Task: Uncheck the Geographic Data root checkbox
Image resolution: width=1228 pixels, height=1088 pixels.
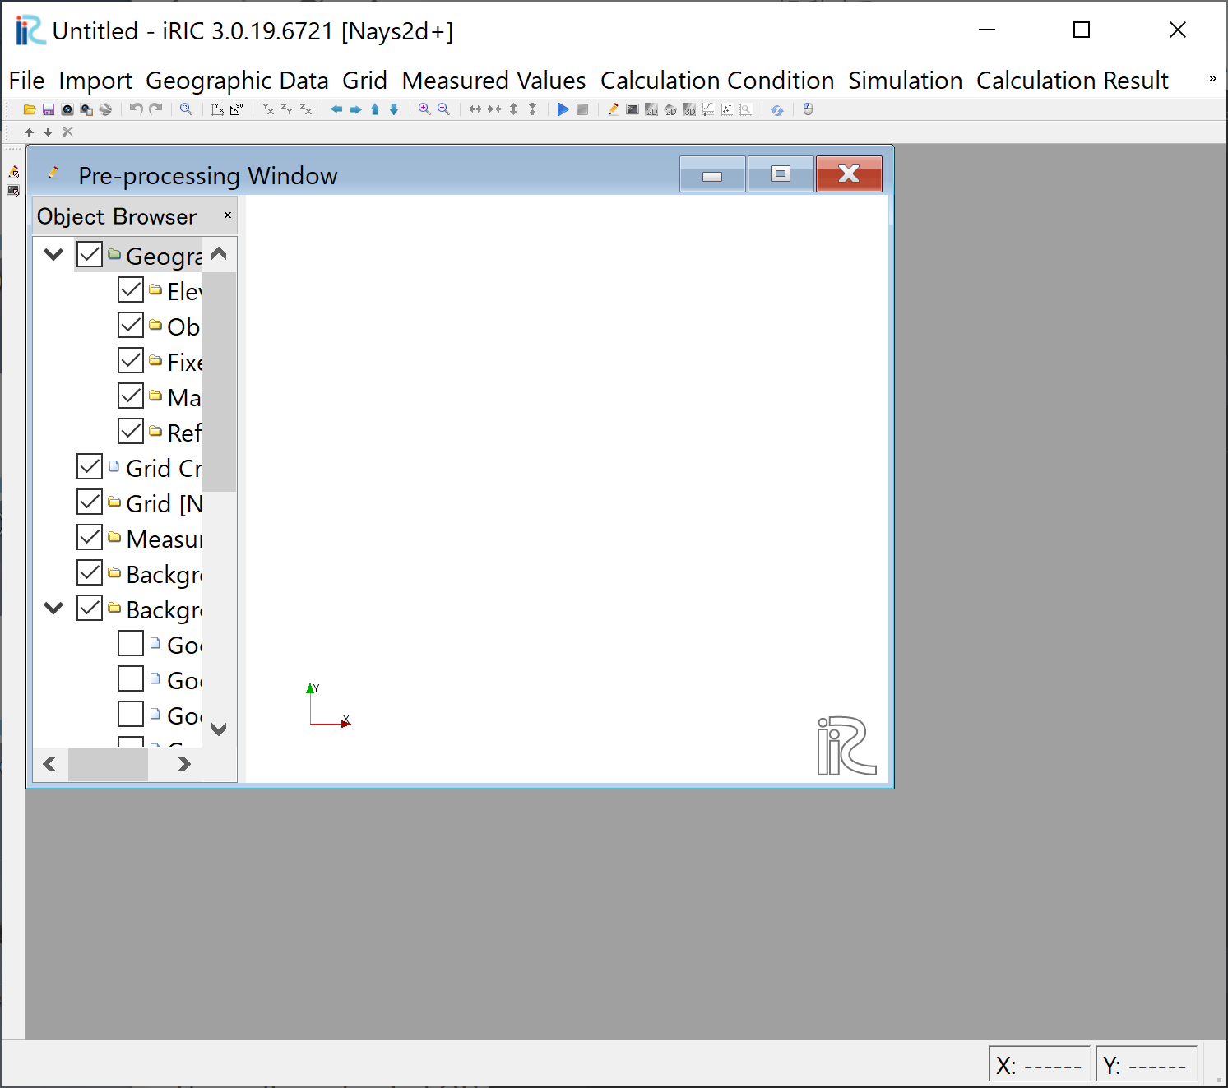Action: (x=90, y=254)
